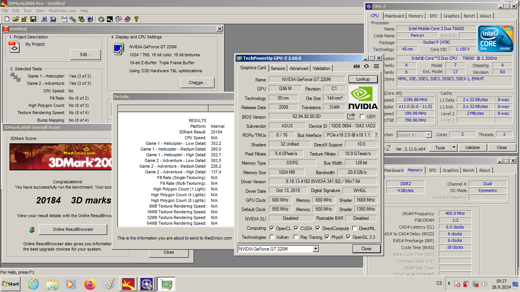Click the black image demo toolbar icon
The width and height of the screenshot is (520, 292).
(x=110, y=19)
